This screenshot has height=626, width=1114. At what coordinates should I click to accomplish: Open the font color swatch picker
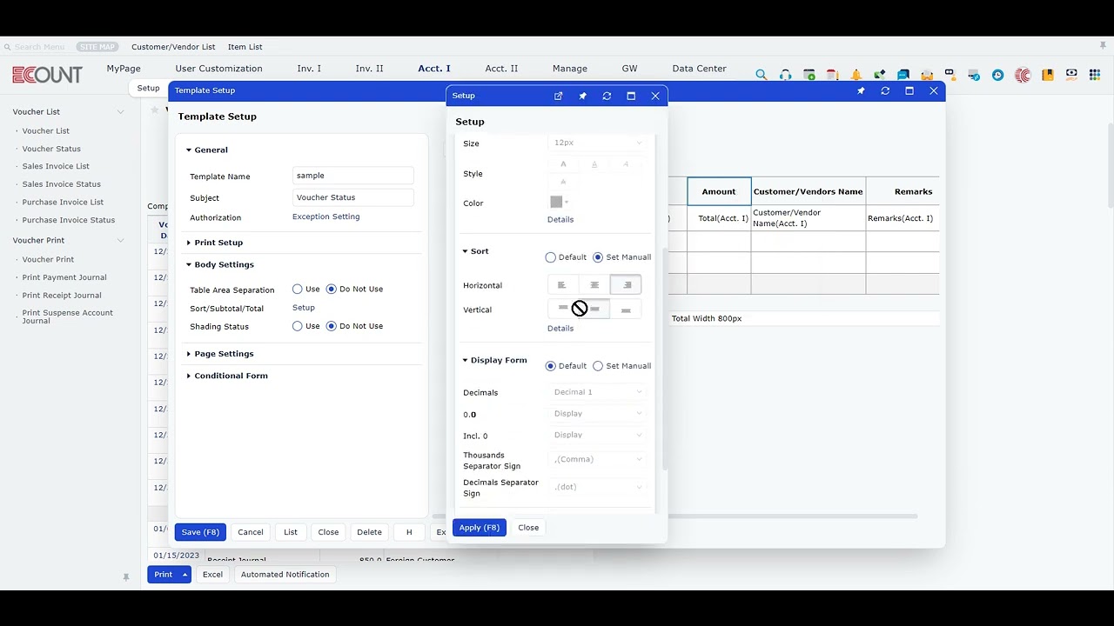coord(559,202)
